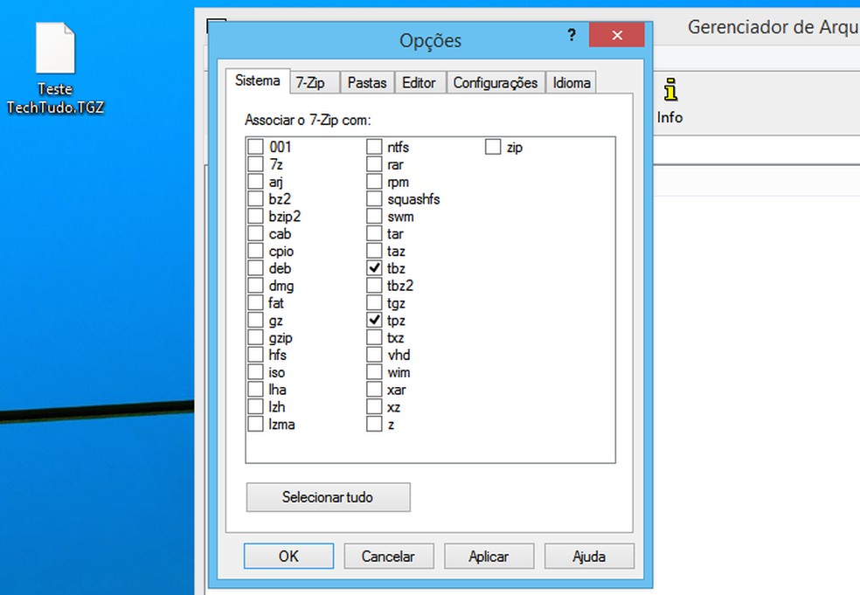
Task: Check the tgz checkbox
Action: click(x=374, y=302)
